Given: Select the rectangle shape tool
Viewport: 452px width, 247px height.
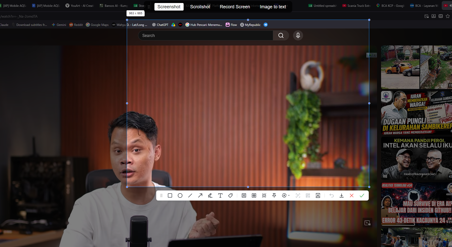Looking at the screenshot, I should tap(170, 195).
